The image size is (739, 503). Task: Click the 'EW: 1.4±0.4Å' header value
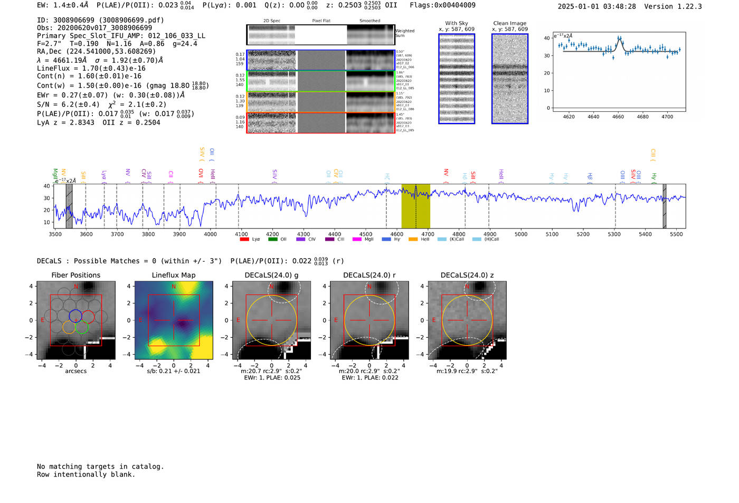click(x=62, y=5)
